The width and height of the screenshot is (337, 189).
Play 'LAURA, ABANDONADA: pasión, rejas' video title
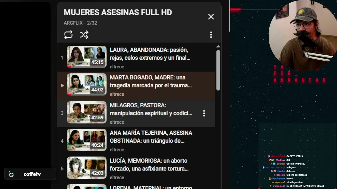[150, 54]
